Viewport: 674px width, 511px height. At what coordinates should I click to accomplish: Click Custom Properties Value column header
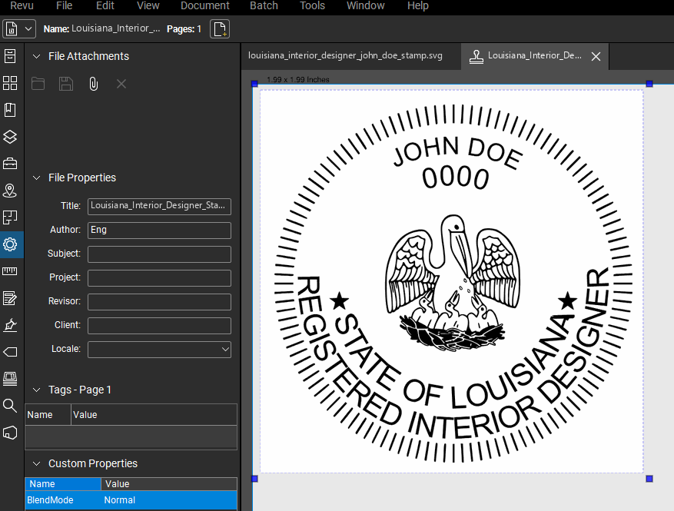[x=169, y=484]
